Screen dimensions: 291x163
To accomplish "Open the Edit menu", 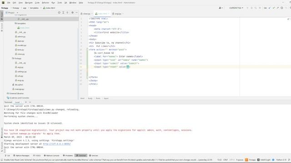I will 15,3.
